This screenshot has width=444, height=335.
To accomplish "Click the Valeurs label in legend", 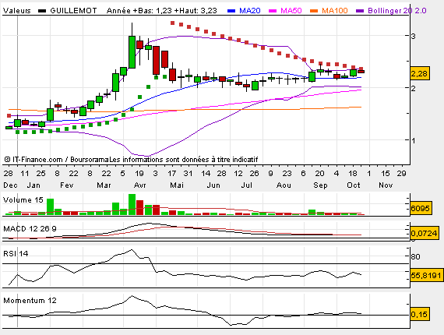I will [x=16, y=11].
